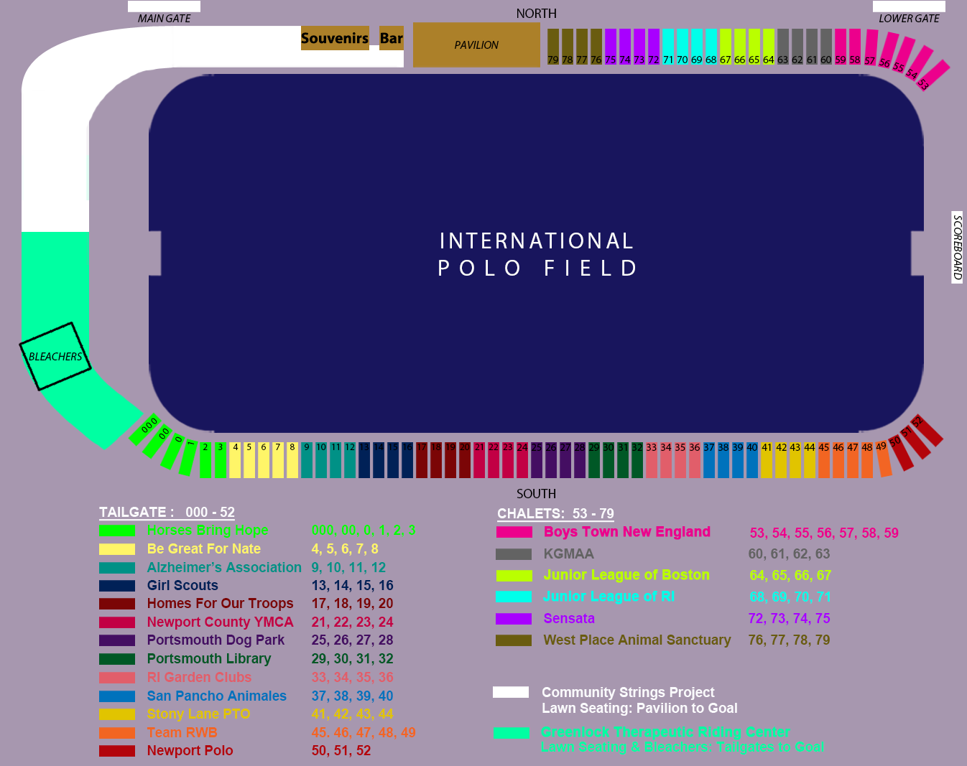
Task: Click the Souvenirs booth label
Action: coord(335,38)
